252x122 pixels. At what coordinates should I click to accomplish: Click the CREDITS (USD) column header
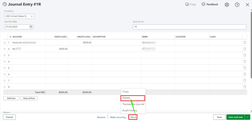(x=84, y=37)
